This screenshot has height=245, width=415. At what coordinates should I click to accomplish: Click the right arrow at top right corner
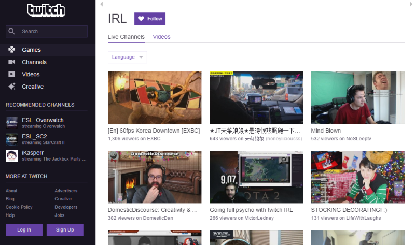pos(411,4)
